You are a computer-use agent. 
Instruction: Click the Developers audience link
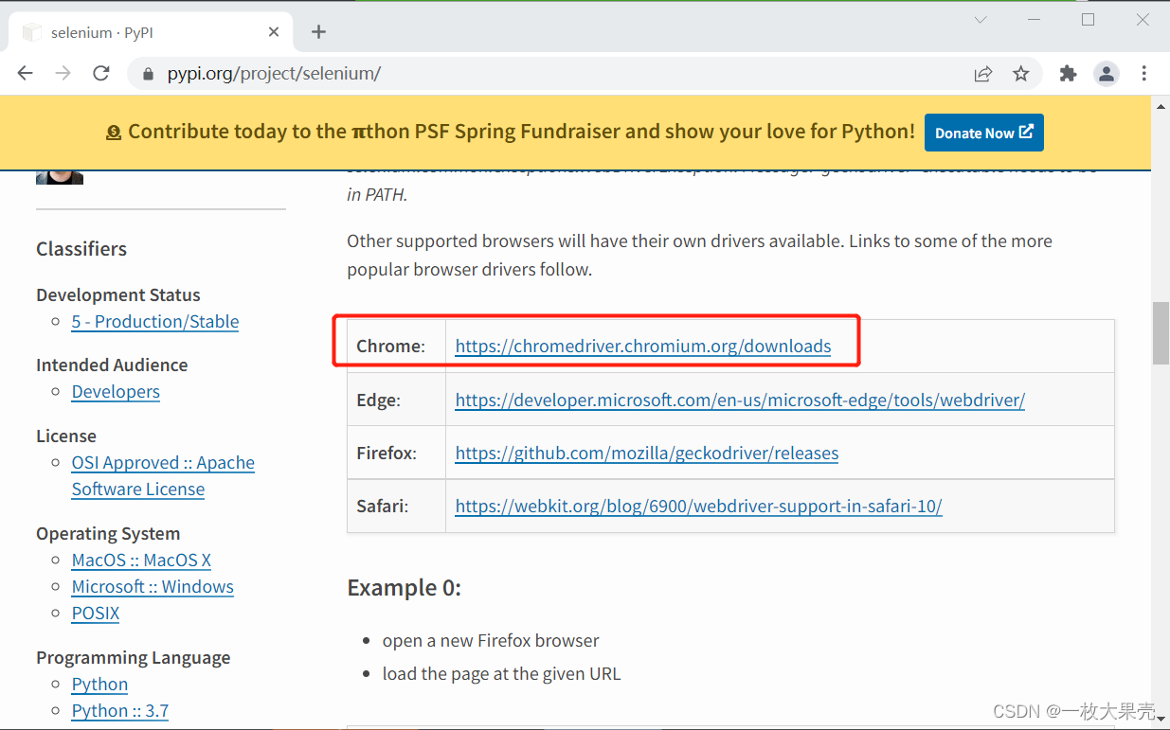[x=116, y=392]
